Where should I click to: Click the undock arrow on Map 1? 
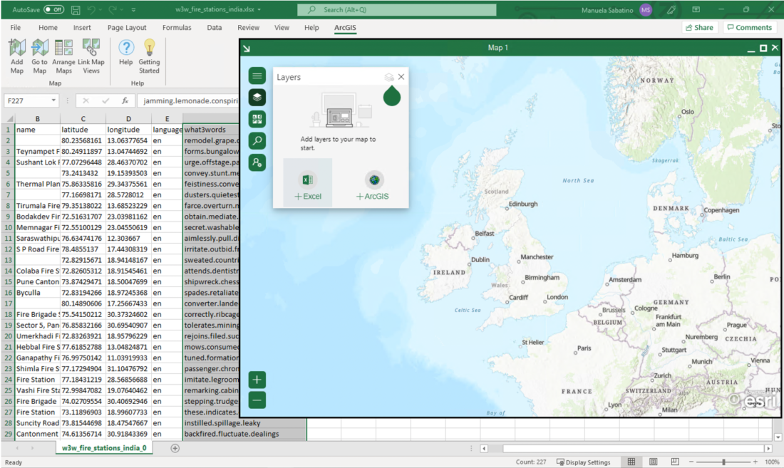247,48
